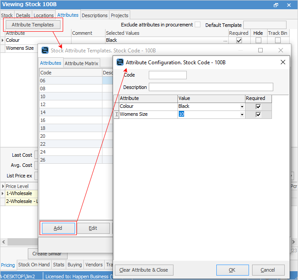Click the Stock Attribute Templates window icon
This screenshot has height=280, width=298.
45,50
